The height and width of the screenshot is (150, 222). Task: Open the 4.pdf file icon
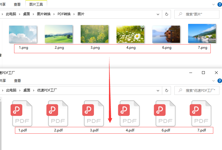tap(129, 113)
